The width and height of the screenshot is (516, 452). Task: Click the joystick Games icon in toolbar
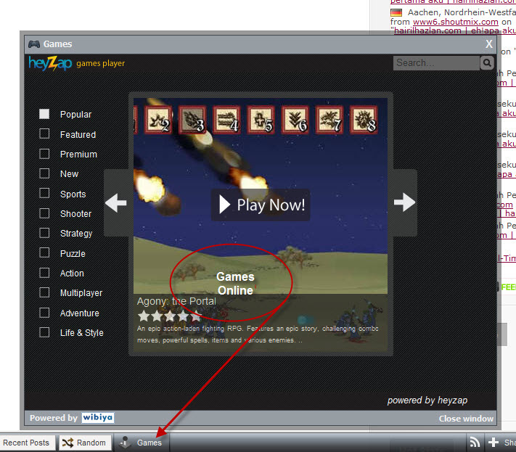(x=126, y=443)
